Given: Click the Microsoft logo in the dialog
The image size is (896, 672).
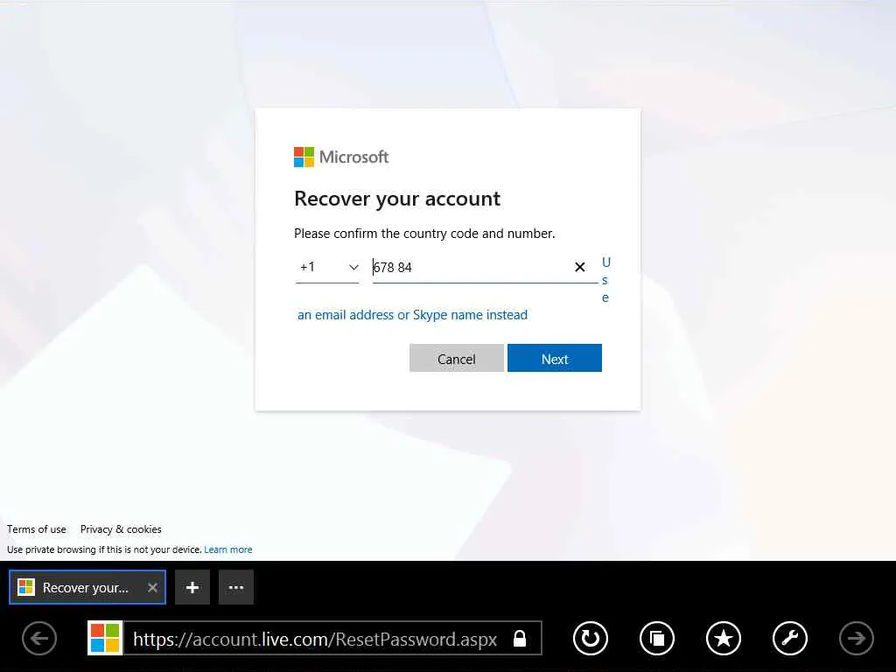Looking at the screenshot, I should point(341,157).
